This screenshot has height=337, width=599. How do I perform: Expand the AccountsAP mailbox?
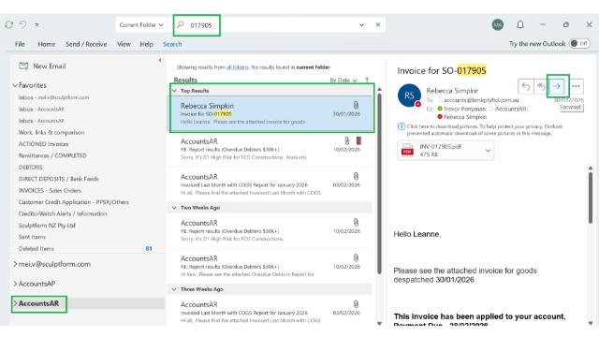15,284
